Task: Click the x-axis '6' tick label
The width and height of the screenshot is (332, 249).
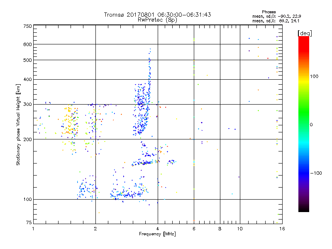Action: [194, 229]
